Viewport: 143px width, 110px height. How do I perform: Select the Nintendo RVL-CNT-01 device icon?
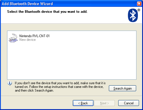click(13, 38)
